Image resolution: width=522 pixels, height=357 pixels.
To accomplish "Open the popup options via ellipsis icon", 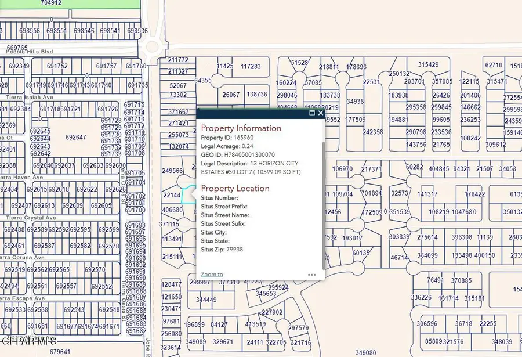I will pyautogui.click(x=310, y=274).
